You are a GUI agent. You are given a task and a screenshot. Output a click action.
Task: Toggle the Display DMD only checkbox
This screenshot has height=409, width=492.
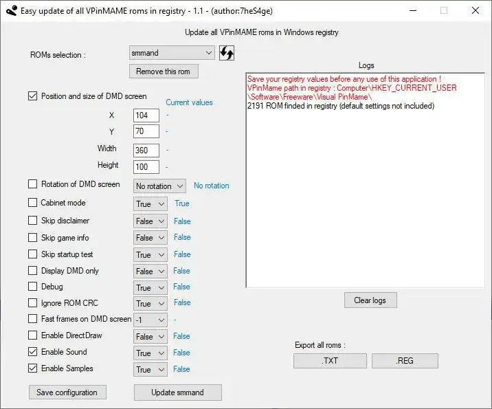point(32,271)
